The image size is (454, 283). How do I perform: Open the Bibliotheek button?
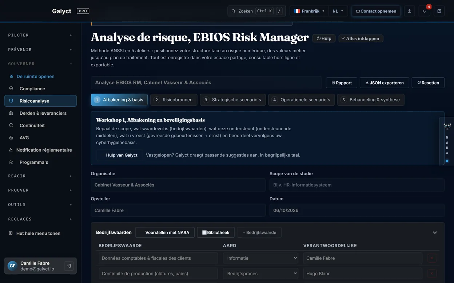[x=216, y=233]
